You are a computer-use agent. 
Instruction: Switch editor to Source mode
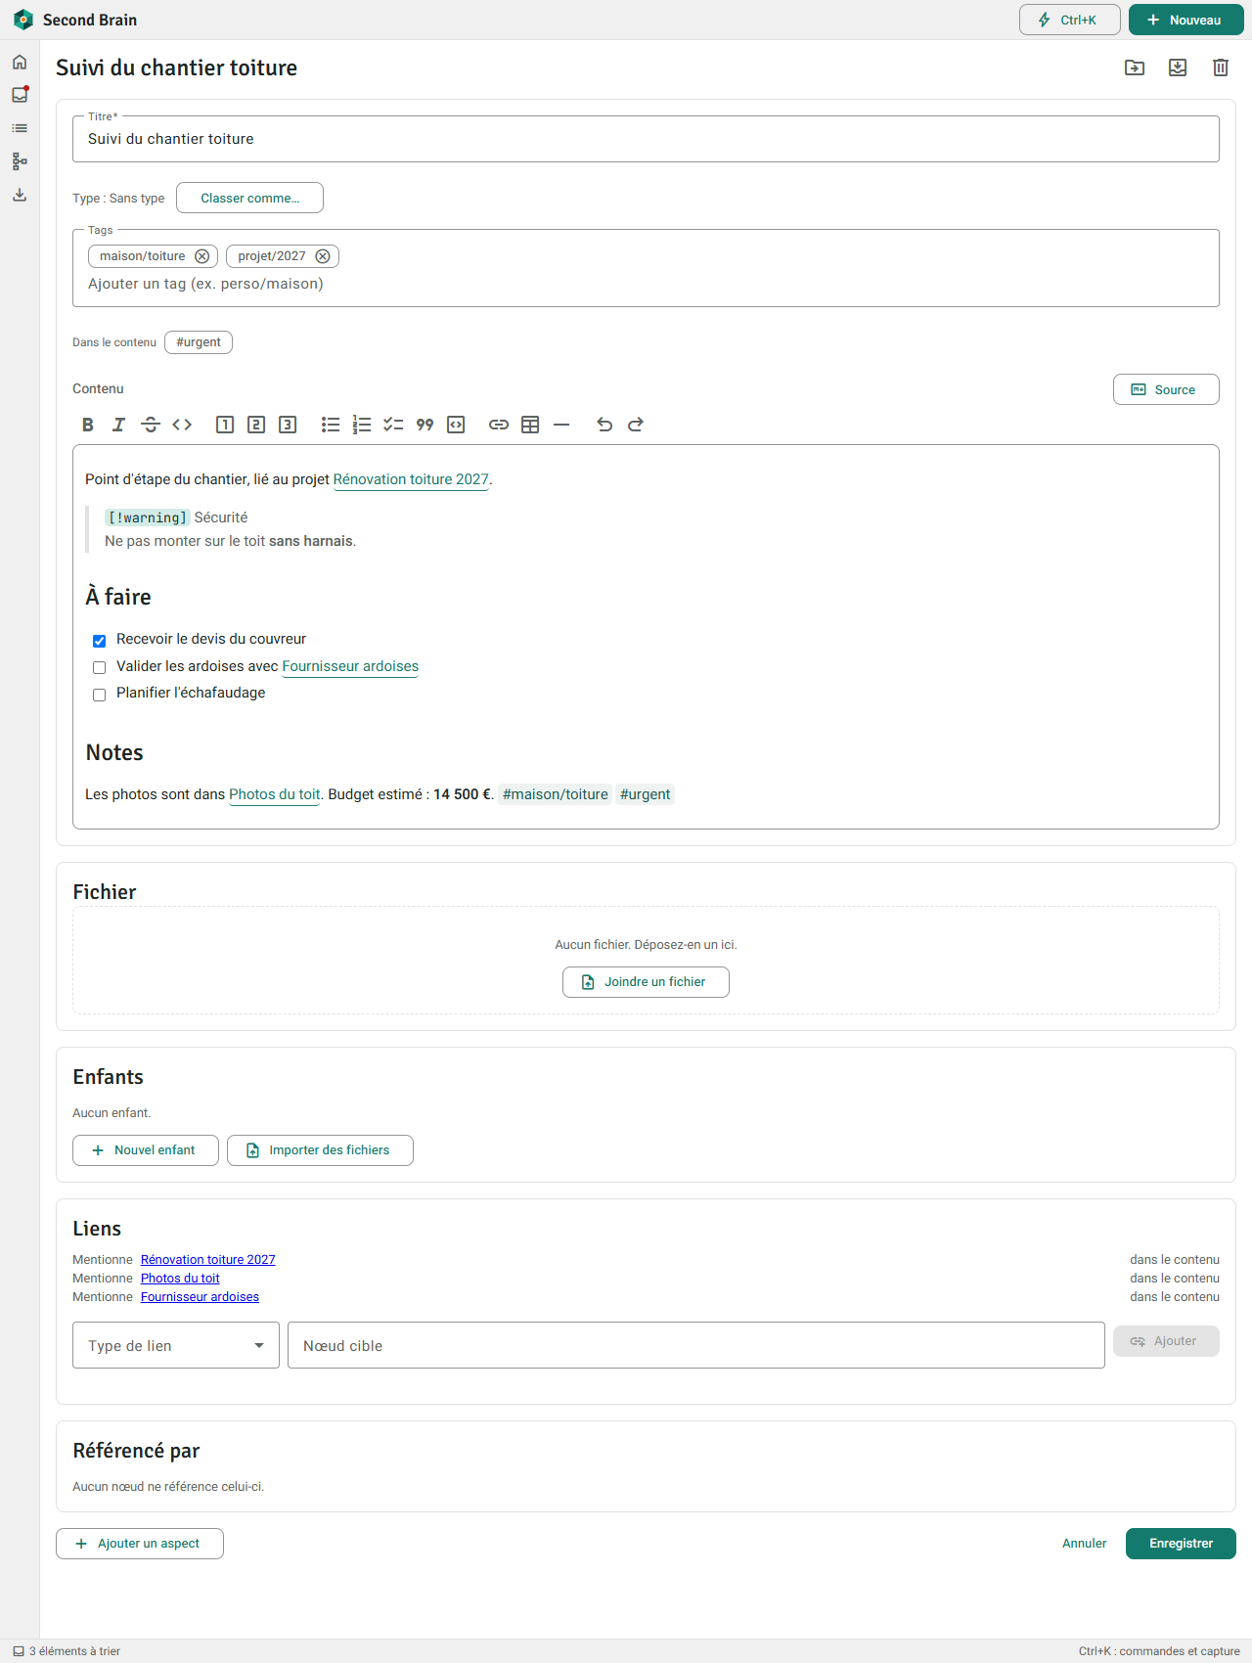point(1166,389)
